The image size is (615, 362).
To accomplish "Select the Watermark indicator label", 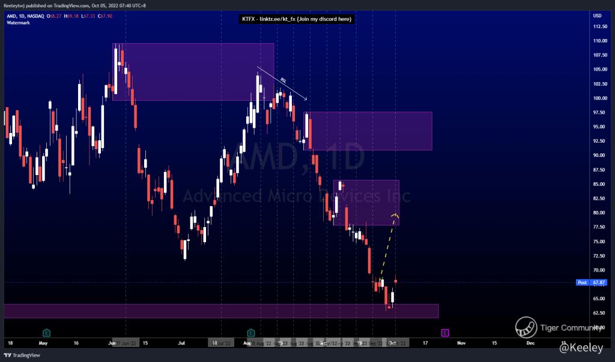I will tap(18, 23).
